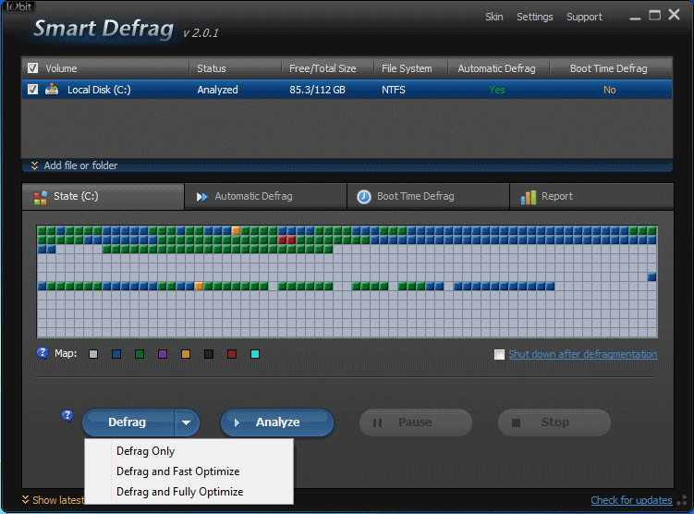Click the orange Map legend swatch
This screenshot has width=694, height=514.
pos(186,354)
